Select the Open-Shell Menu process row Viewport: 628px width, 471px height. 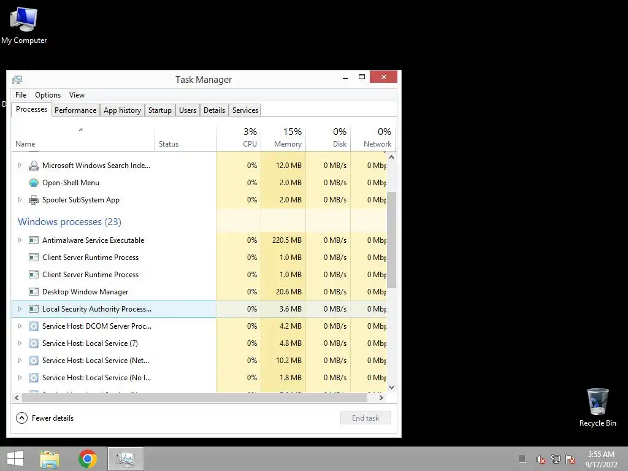click(199, 183)
